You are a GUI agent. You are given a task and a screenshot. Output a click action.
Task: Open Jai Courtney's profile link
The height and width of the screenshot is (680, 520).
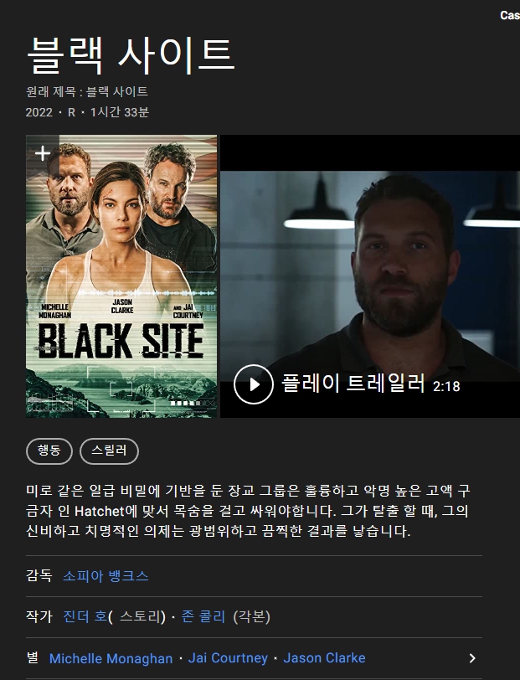click(228, 658)
